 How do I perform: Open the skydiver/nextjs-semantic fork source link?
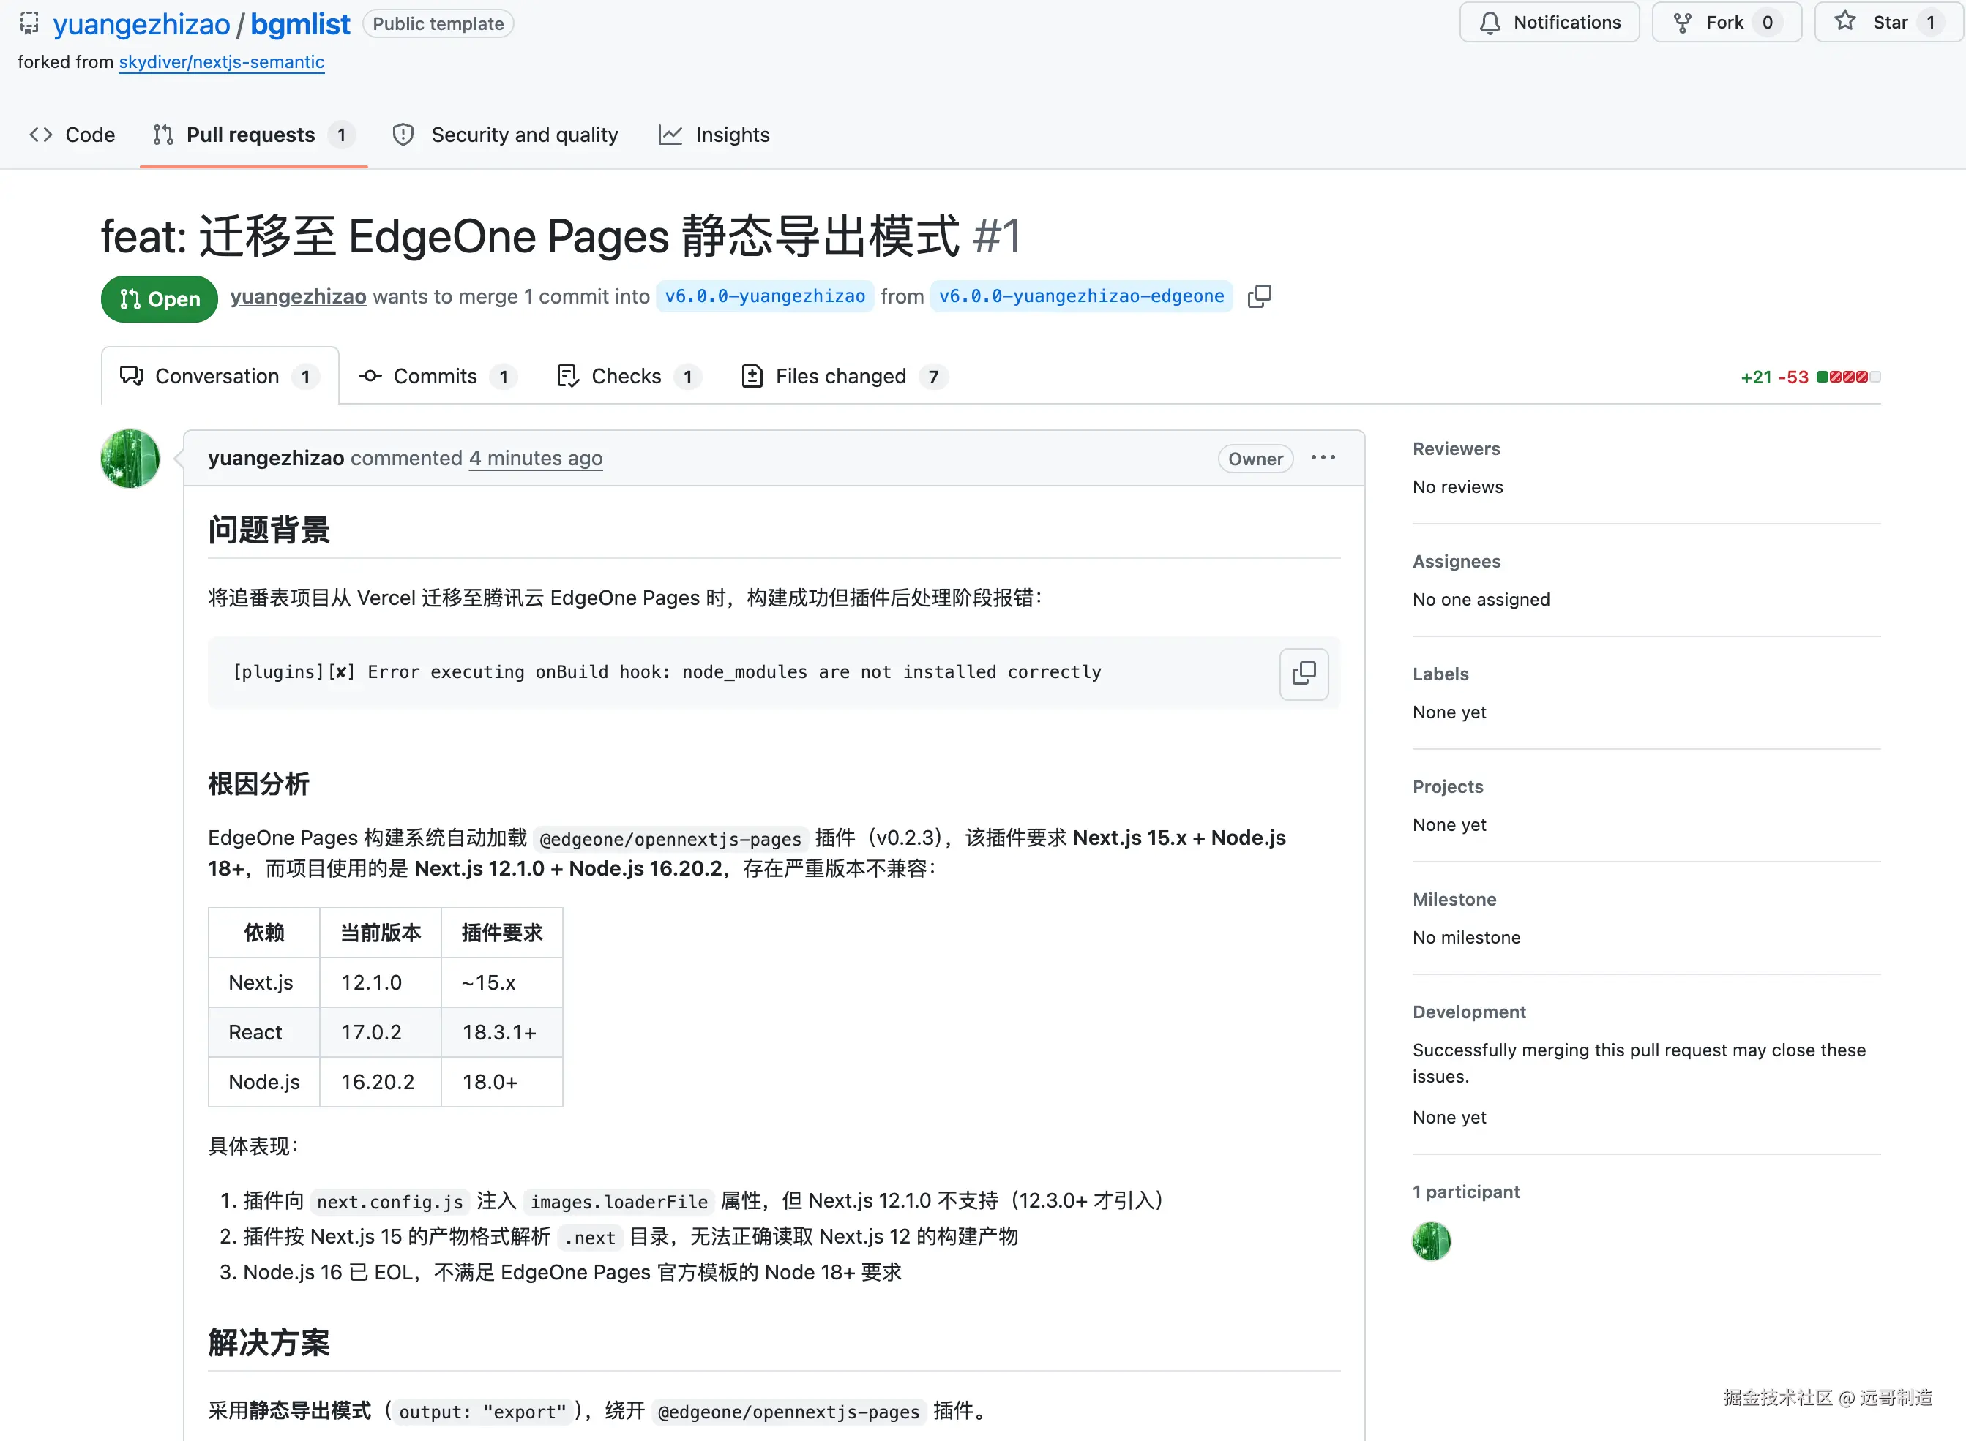[222, 62]
